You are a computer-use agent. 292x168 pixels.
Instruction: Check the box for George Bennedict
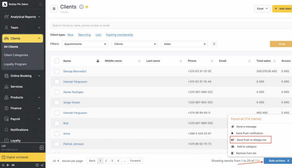click(57, 71)
